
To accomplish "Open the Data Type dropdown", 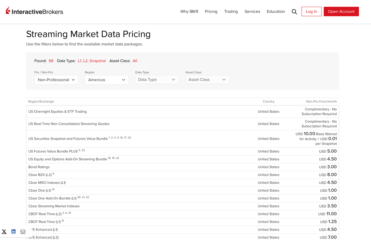I will 157,79.
